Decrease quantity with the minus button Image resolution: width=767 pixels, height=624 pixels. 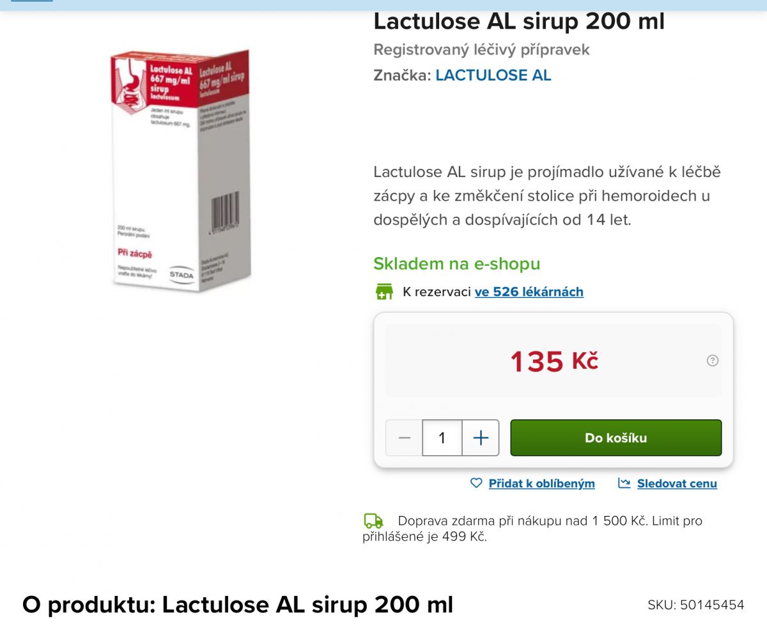(x=405, y=438)
